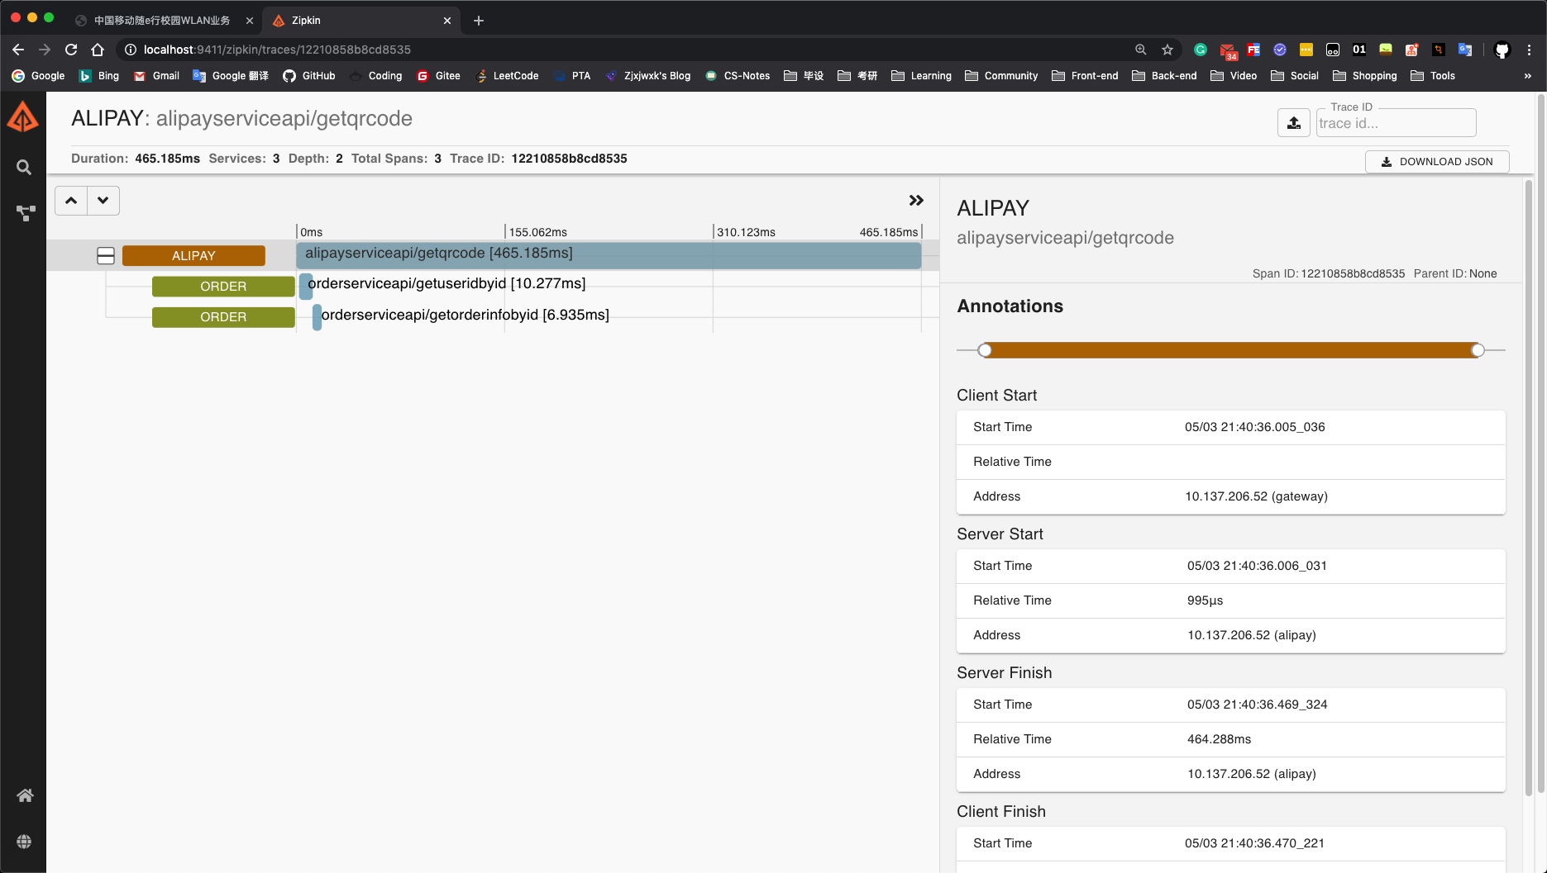Screen dimensions: 1547x873
Task: Open the Gitee bookmark
Action: 438,75
